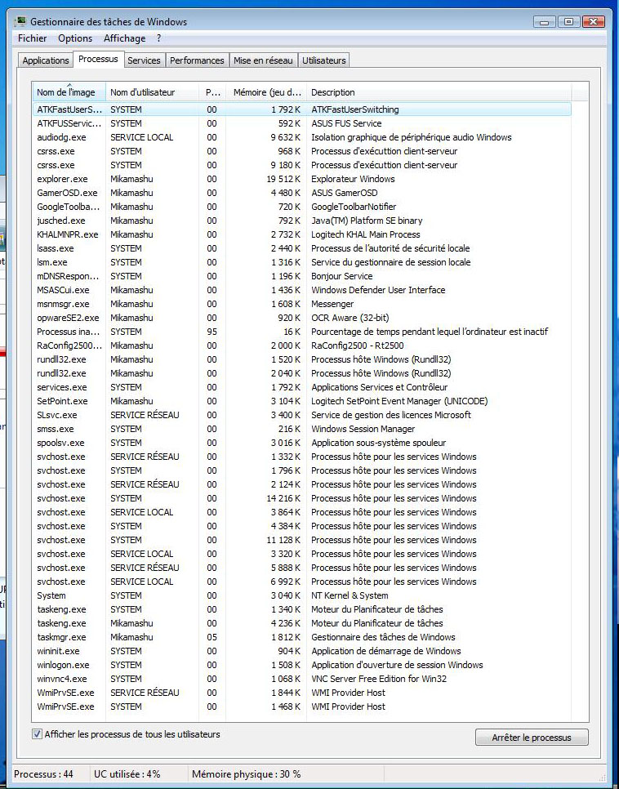The width and height of the screenshot is (619, 789).
Task: Select the Processus tab
Action: [x=98, y=59]
